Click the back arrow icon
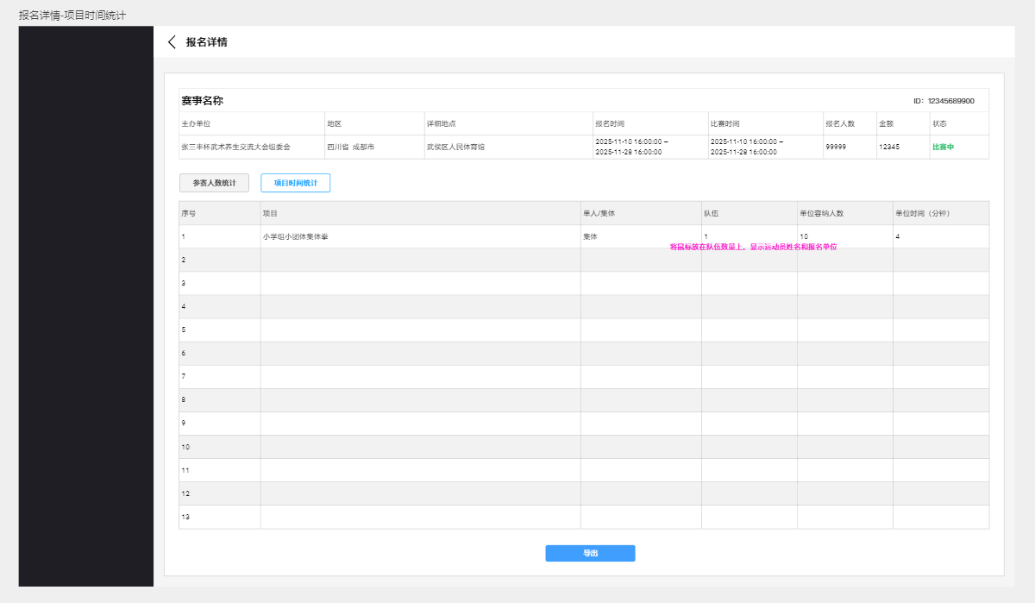 [x=172, y=42]
